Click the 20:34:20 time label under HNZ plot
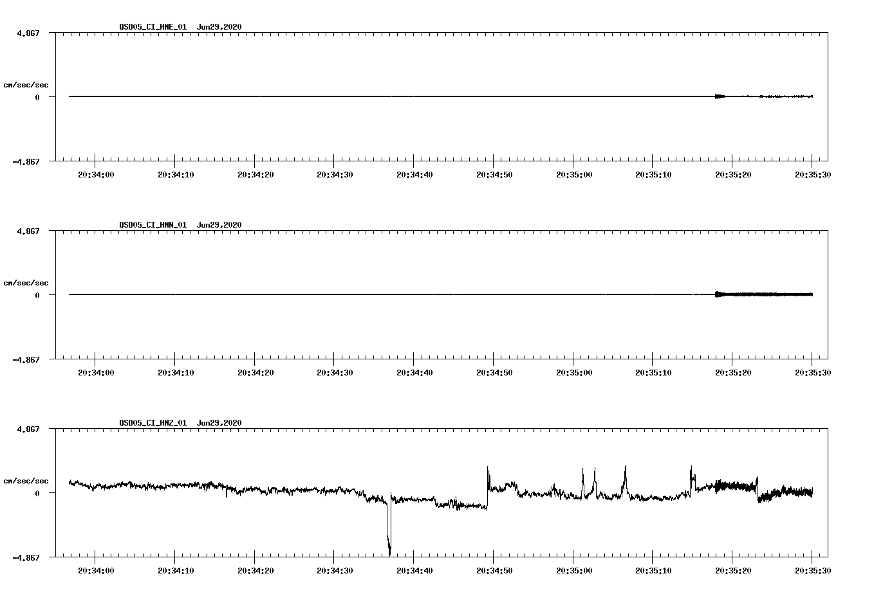This screenshot has height=594, width=874. (255, 570)
